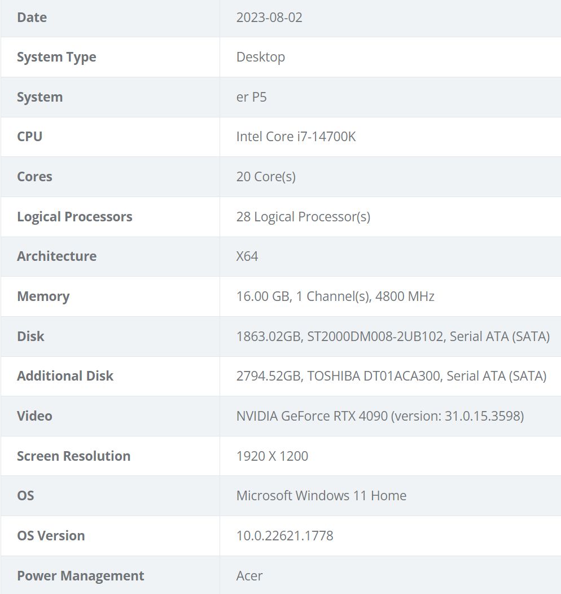This screenshot has width=561, height=594.
Task: Select the 16.00 GB memory value
Action: tap(335, 296)
